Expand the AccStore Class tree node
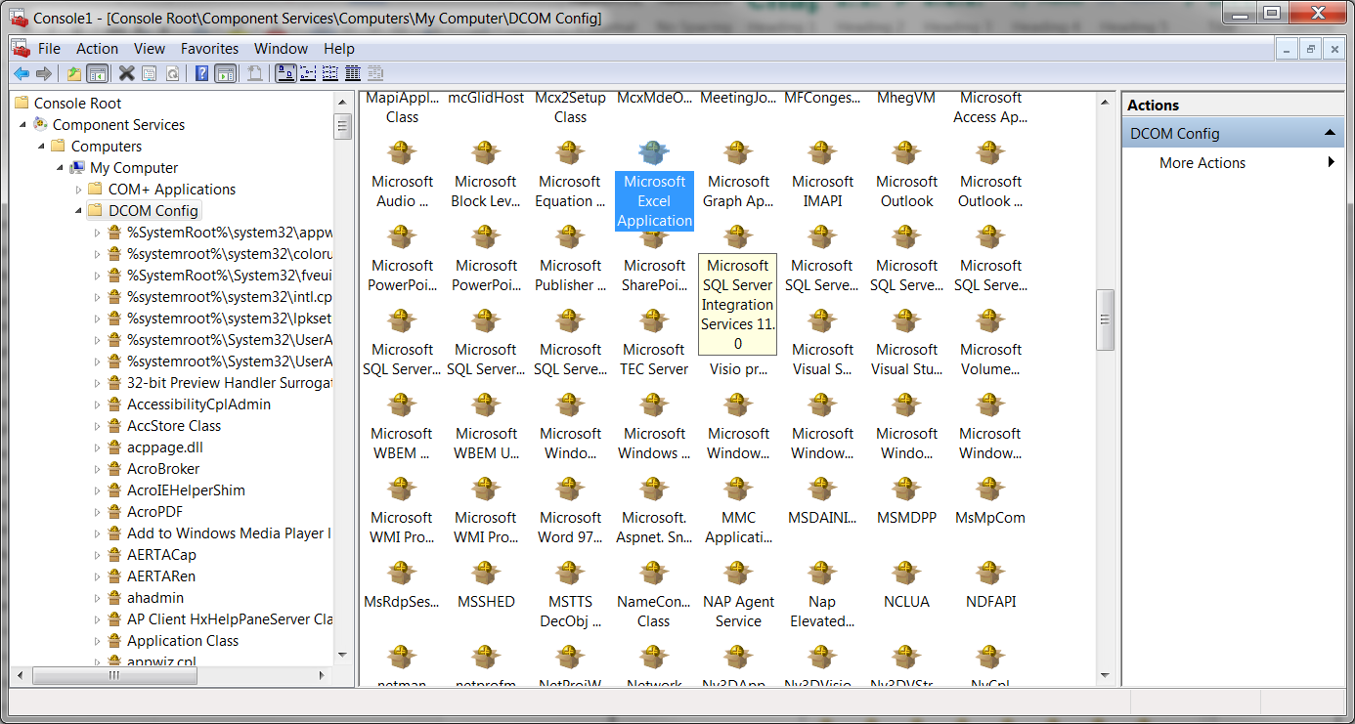1355x724 pixels. pyautogui.click(x=97, y=426)
